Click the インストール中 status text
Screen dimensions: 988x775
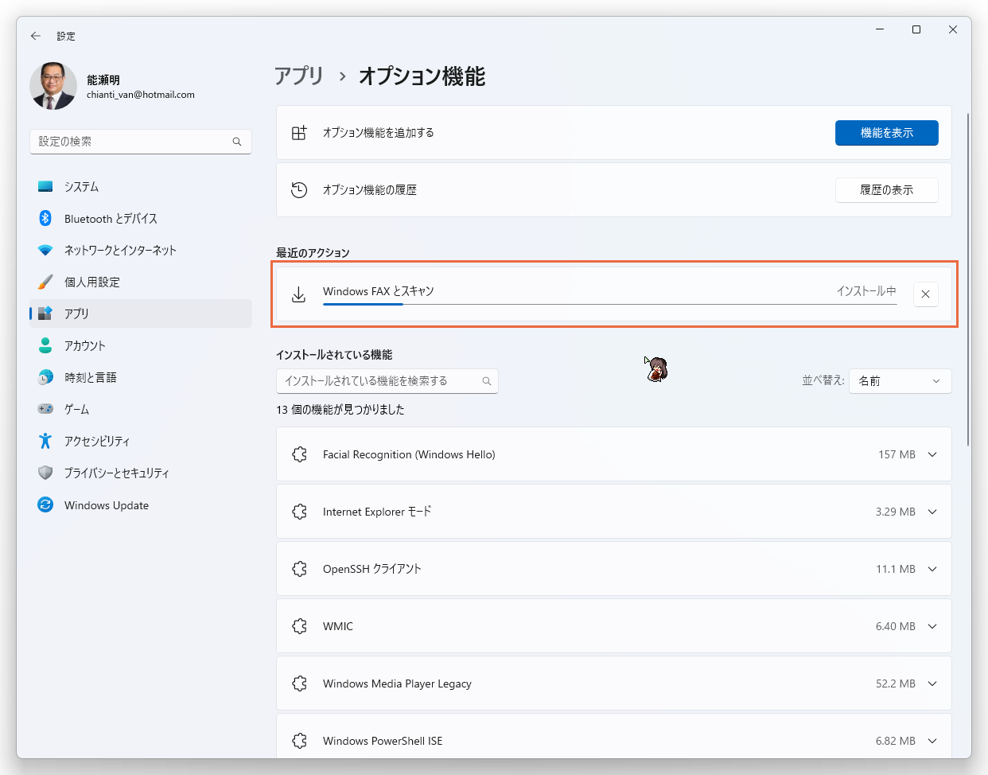pos(866,291)
